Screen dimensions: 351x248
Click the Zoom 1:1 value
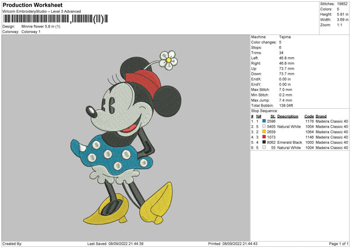339,25
